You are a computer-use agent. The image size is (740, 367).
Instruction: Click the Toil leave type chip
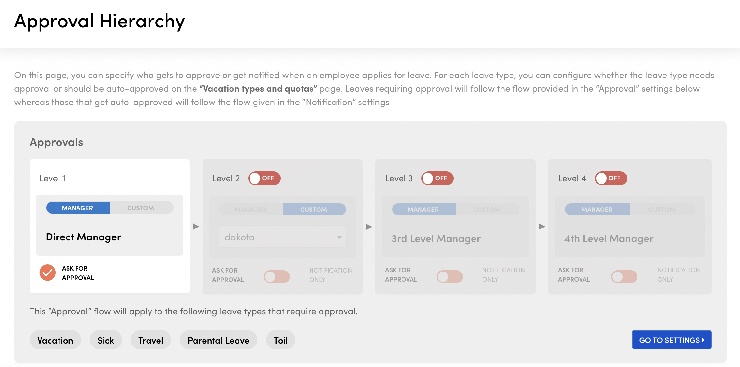[280, 340]
